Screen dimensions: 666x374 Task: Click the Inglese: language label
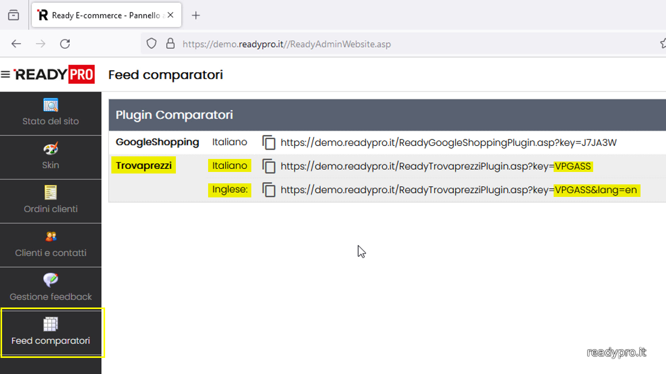[x=229, y=190]
